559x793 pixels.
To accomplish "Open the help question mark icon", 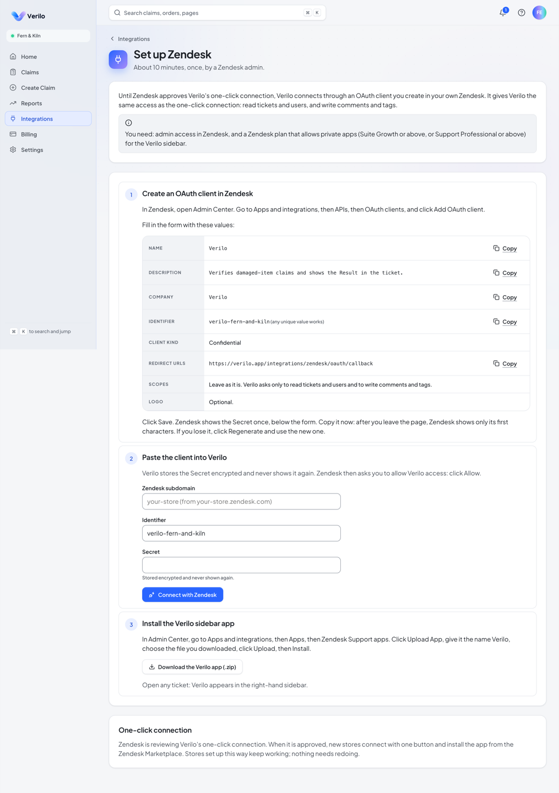I will [522, 13].
